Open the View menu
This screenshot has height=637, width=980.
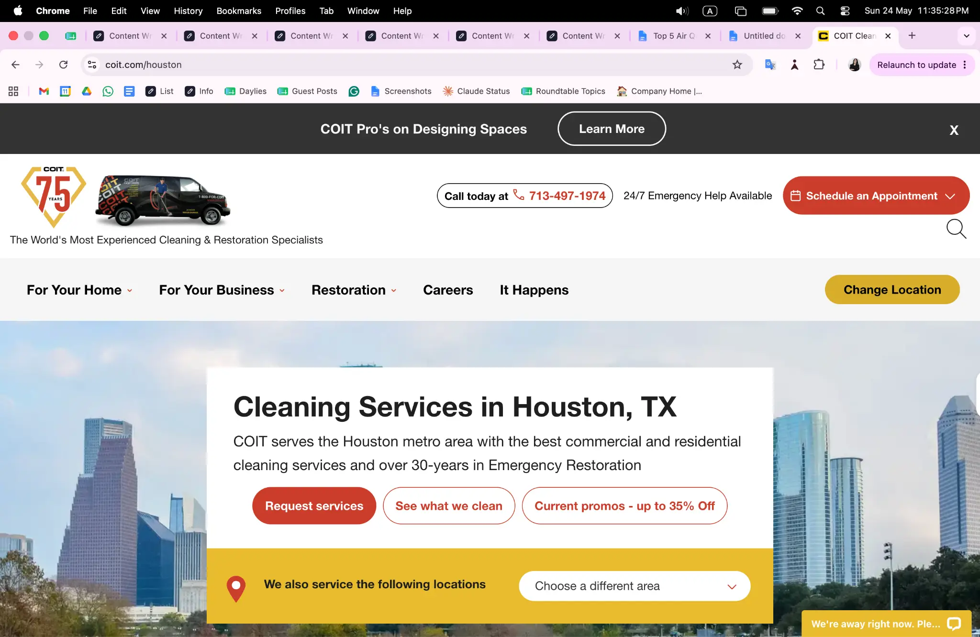click(150, 11)
